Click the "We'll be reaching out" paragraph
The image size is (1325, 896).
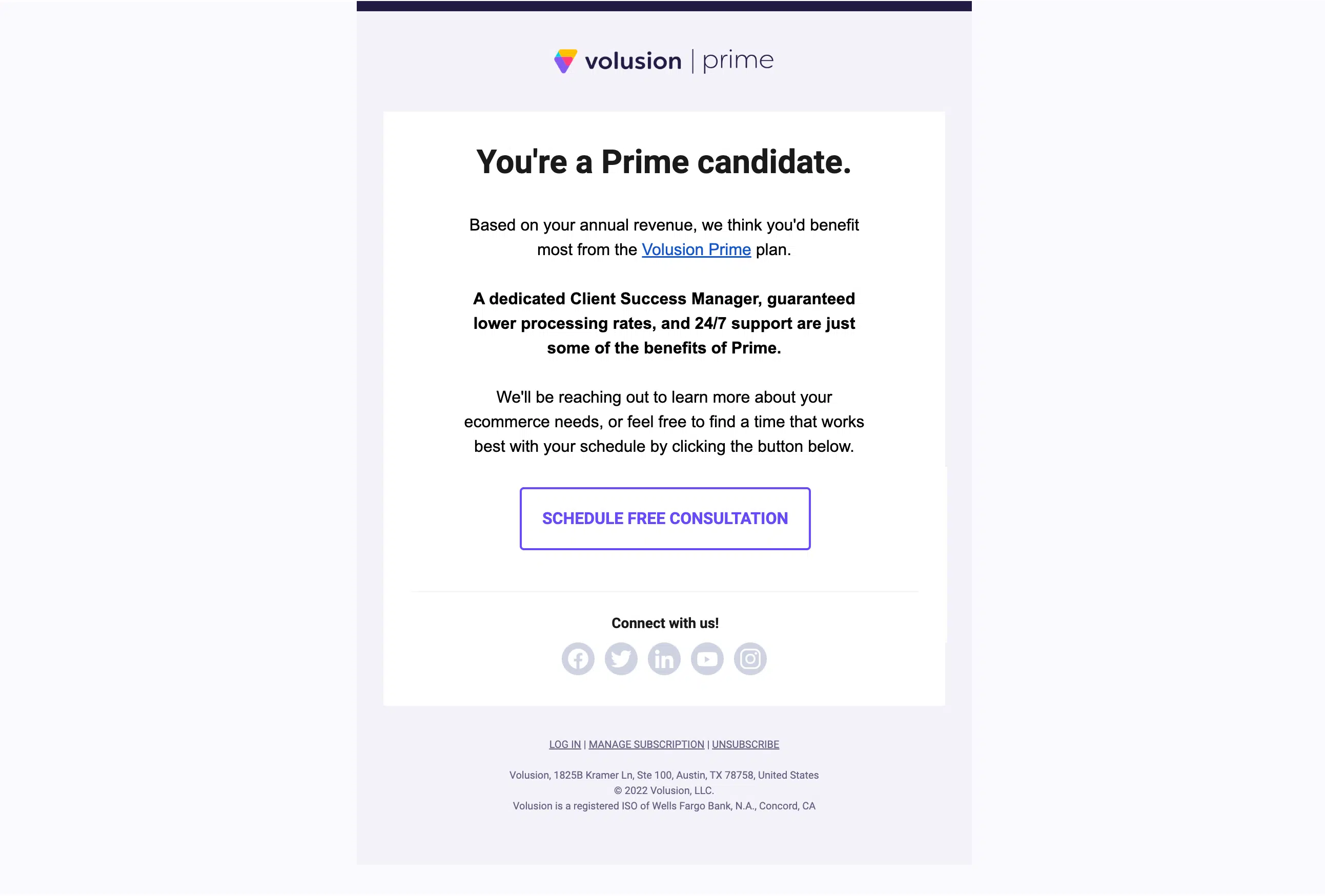pyautogui.click(x=664, y=422)
